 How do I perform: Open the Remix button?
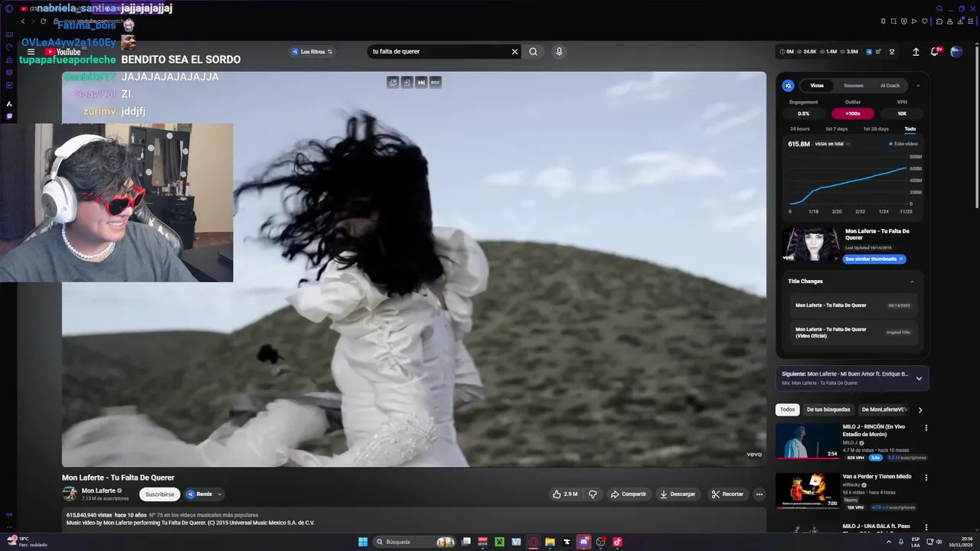[199, 494]
